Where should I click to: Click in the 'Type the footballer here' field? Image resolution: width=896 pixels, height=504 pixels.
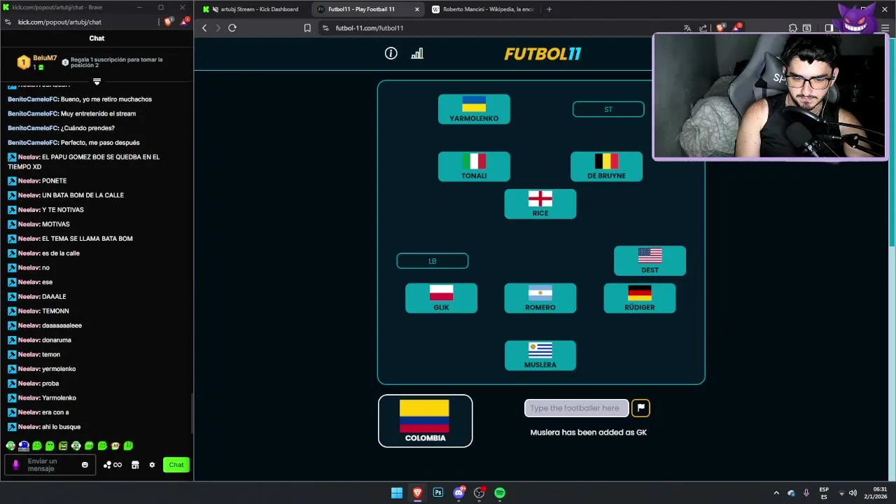coord(577,408)
